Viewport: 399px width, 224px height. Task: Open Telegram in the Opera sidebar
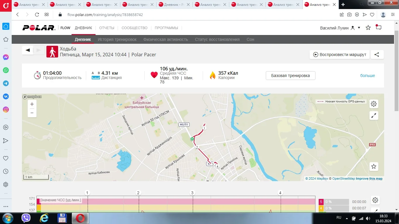pos(6,83)
